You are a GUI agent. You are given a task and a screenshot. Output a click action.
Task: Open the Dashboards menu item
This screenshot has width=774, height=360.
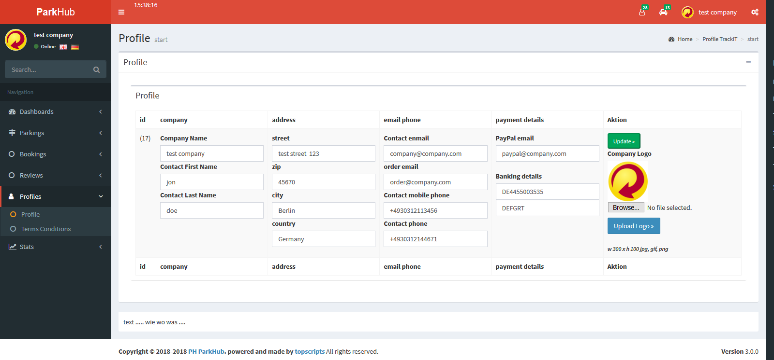(x=56, y=111)
